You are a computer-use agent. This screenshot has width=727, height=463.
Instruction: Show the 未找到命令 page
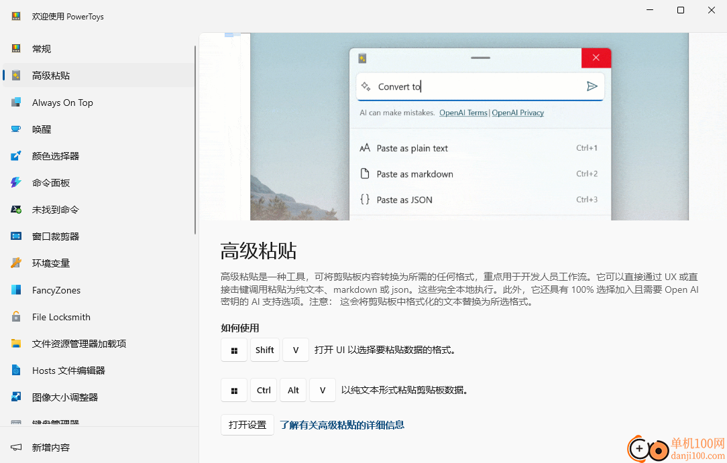pyautogui.click(x=99, y=210)
